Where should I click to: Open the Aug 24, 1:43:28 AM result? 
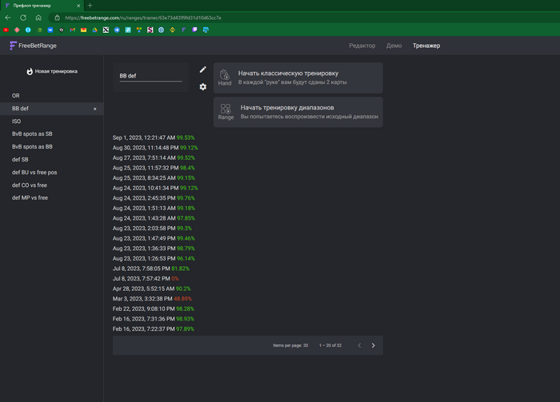click(x=154, y=218)
